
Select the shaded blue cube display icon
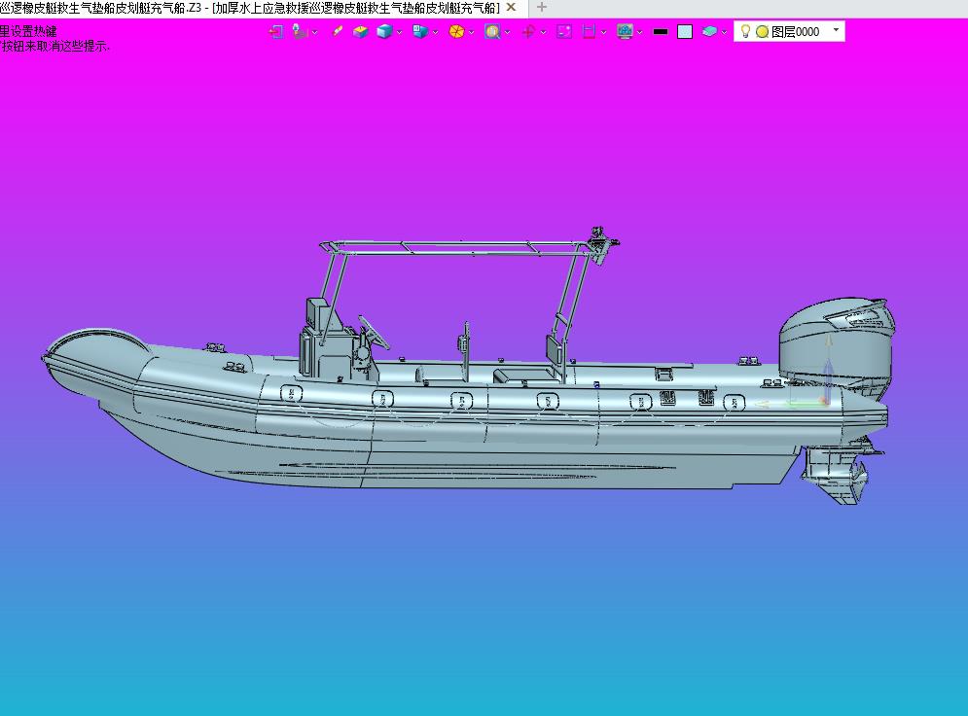point(384,31)
